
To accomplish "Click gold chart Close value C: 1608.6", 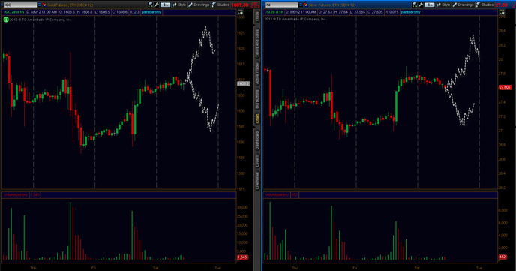I will pos(119,12).
